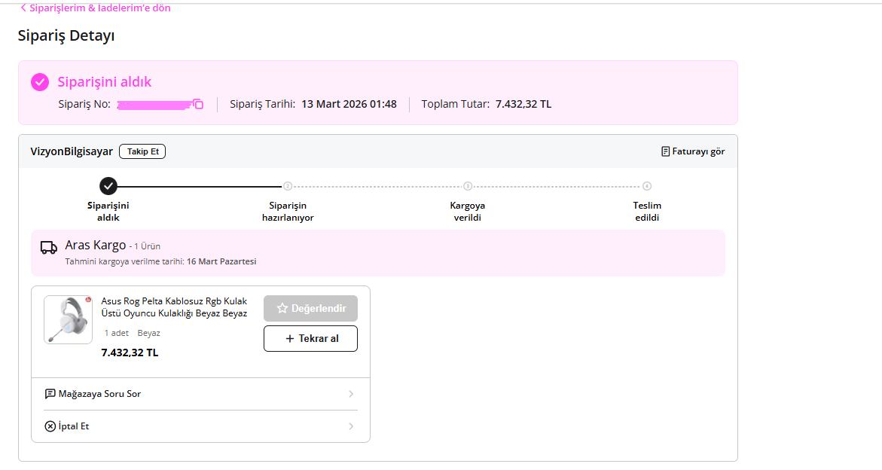Viewport: 882px width, 470px height.
Task: Click the pink checkmark order received icon
Action: [39, 82]
